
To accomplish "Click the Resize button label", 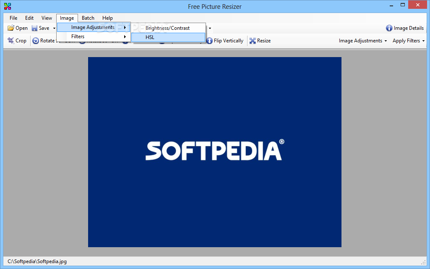I will click(x=264, y=41).
